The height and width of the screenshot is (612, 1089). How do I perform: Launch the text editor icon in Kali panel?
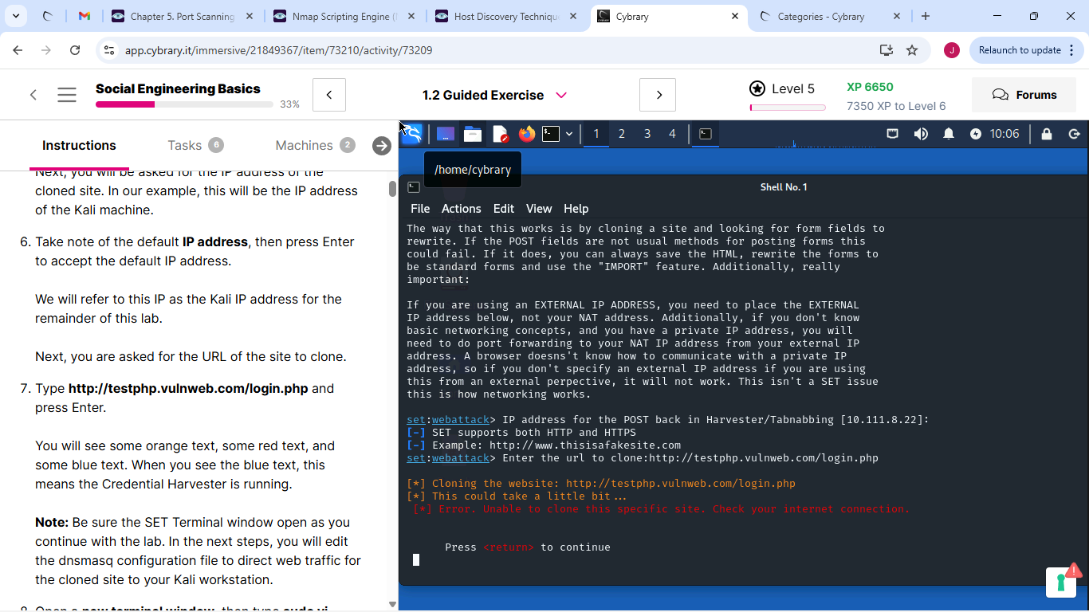tap(500, 134)
